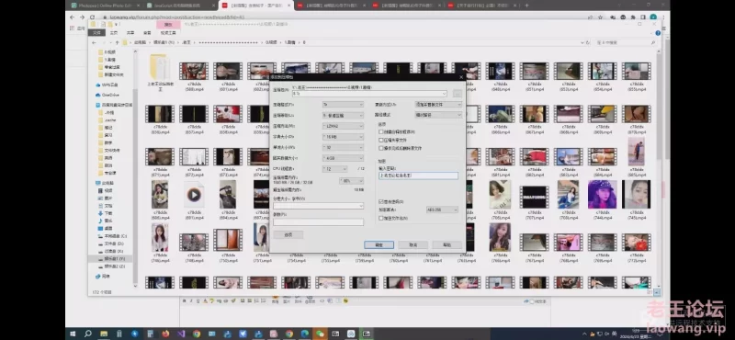Open the update mode dropdown
Screen dimensions: 735x340
[x=438, y=105]
